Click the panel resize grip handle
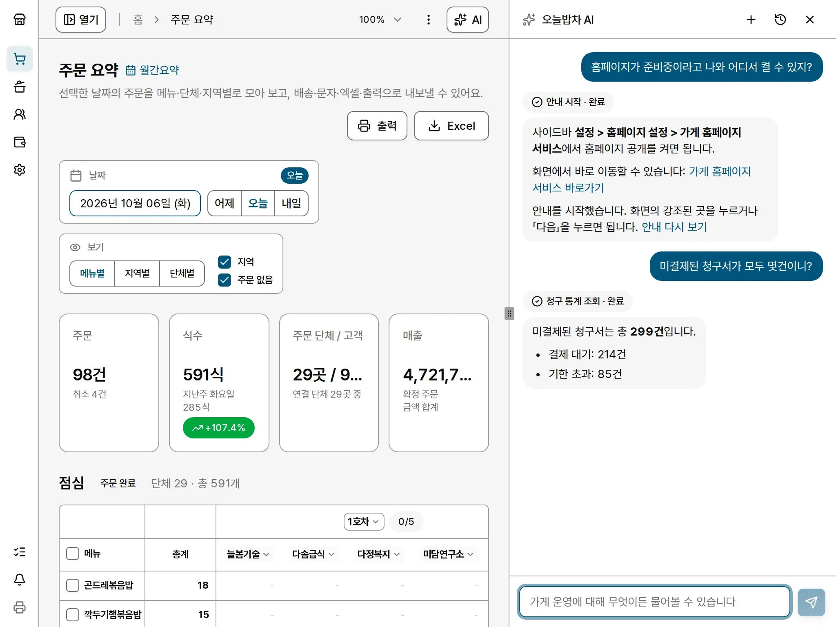Viewport: 836px width, 627px height. (x=509, y=313)
